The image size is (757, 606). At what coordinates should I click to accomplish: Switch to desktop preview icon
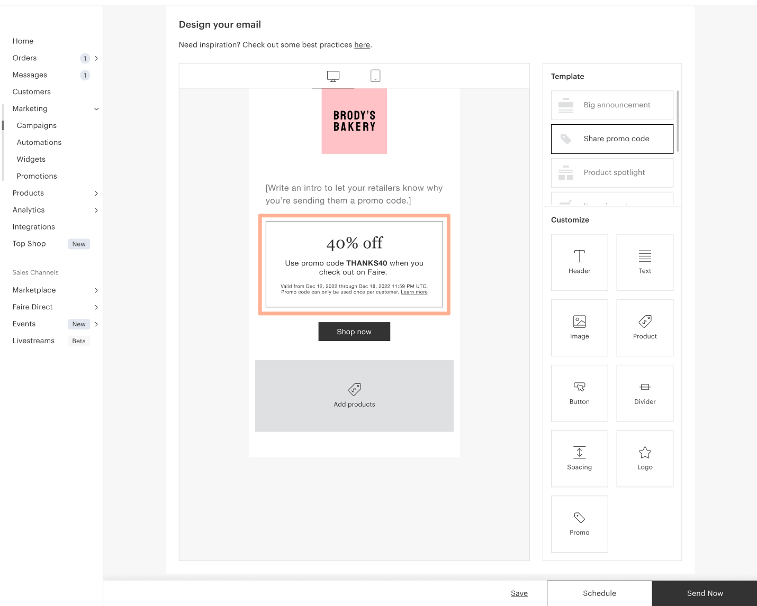(x=333, y=76)
